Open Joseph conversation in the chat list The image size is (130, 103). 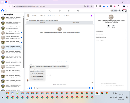pyautogui.click(x=12, y=81)
